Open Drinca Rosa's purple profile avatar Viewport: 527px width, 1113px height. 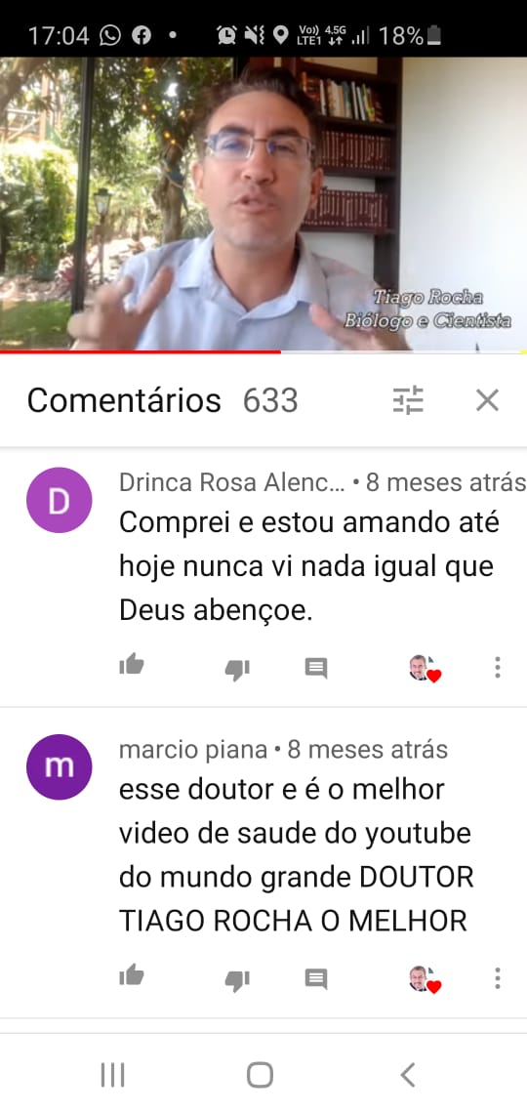pos(59,501)
